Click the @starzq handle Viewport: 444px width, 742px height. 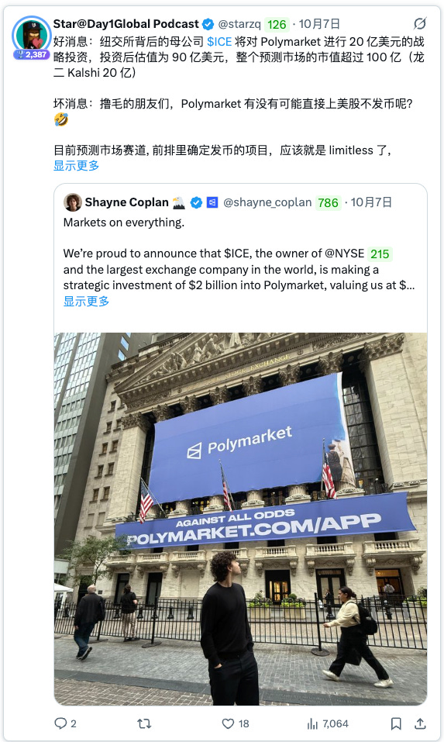click(x=239, y=24)
